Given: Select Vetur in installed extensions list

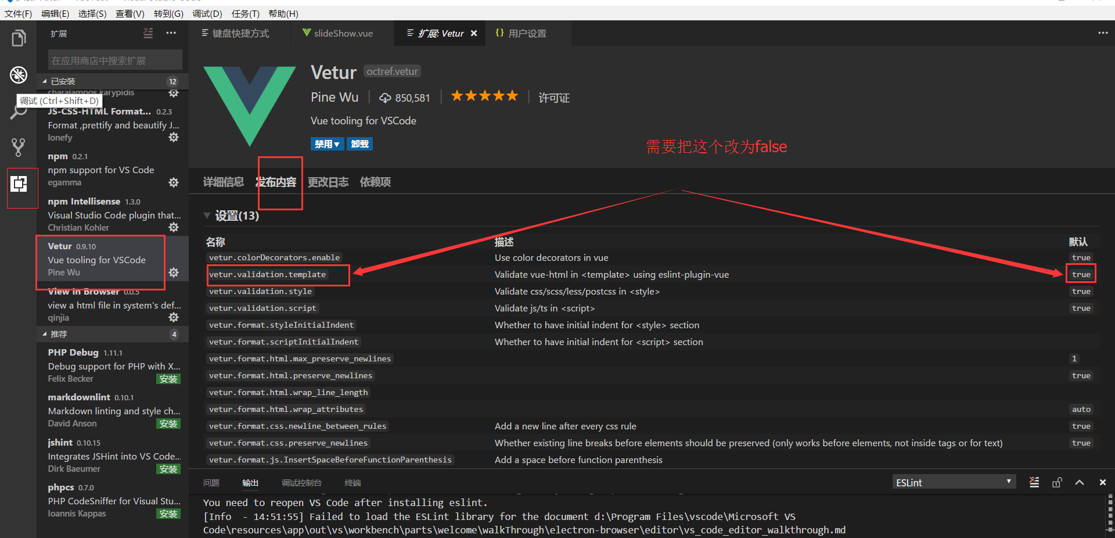Looking at the screenshot, I should [x=113, y=259].
